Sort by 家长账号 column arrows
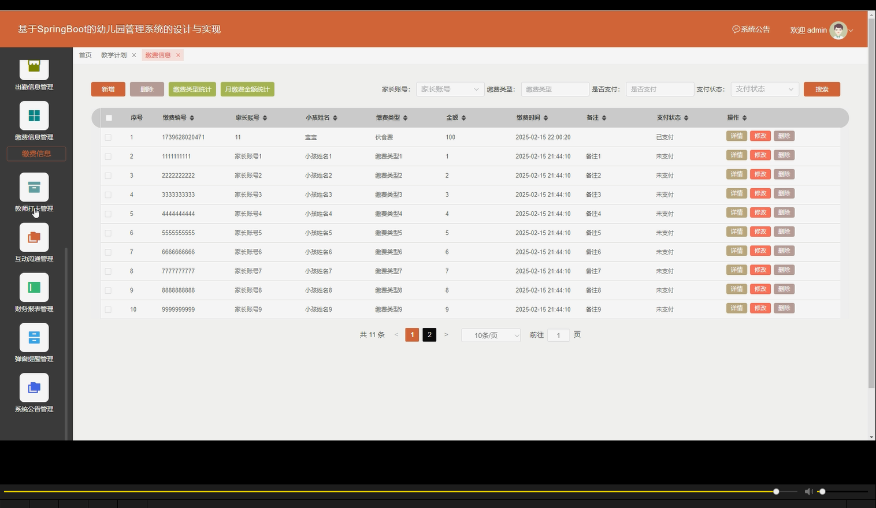 265,118
